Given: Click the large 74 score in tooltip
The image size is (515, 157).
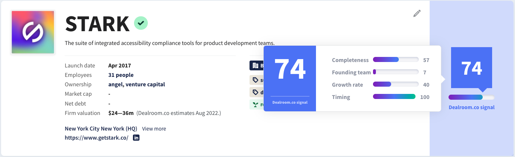Looking at the screenshot, I should pyautogui.click(x=289, y=69).
